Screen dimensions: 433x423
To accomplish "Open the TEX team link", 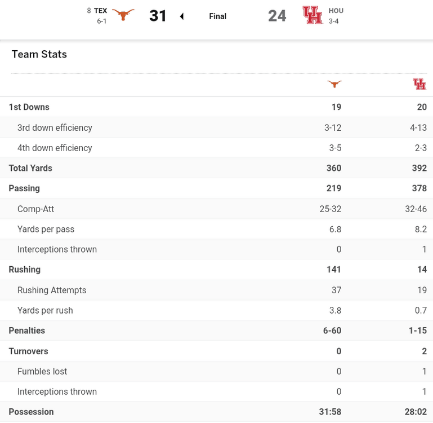I will pos(100,11).
